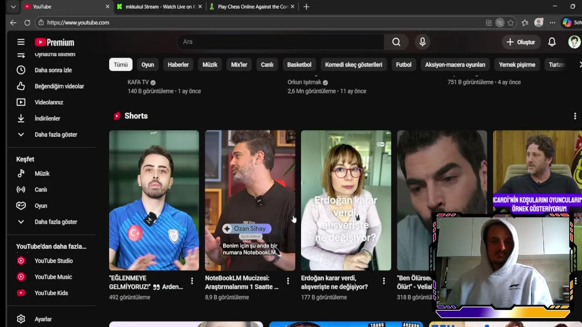The height and width of the screenshot is (327, 582).
Task: Open the KAFA TV channel link
Action: click(138, 82)
